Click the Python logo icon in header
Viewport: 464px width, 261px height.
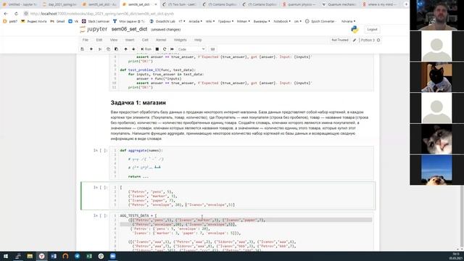[x=355, y=29]
